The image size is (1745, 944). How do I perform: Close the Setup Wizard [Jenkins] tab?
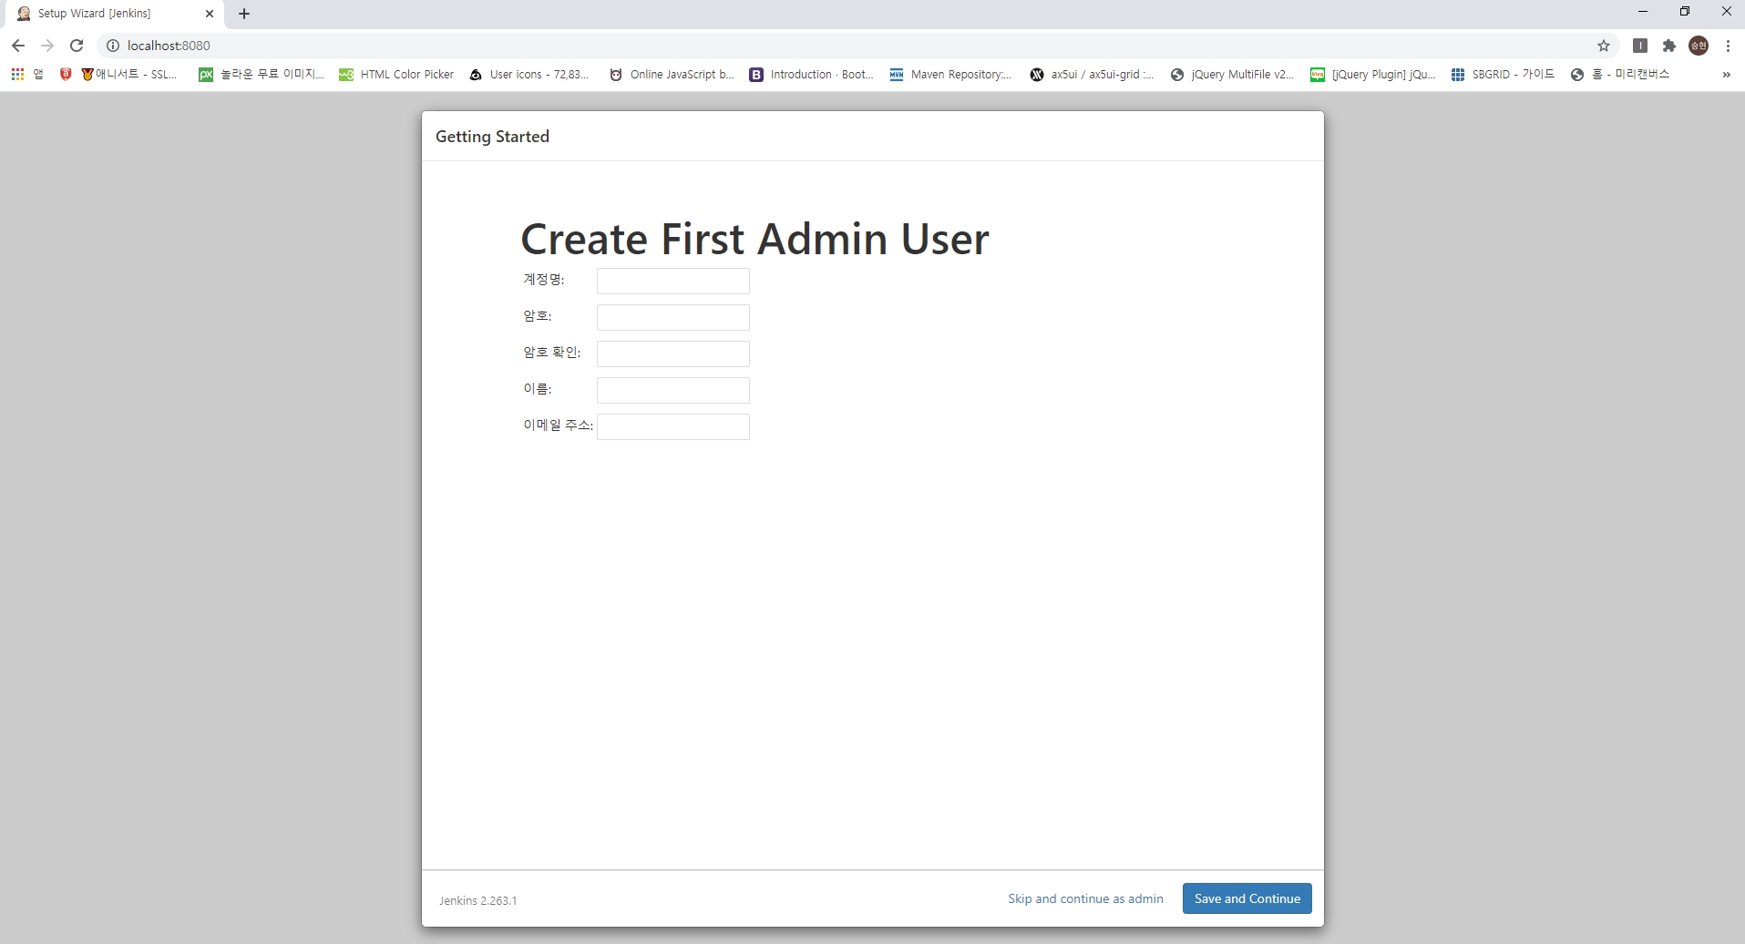coord(210,14)
